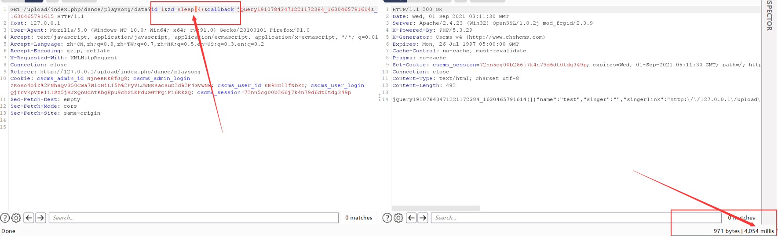Screen dimensions: 778x237
Task: Select 'Pragma: no-cache' line
Action: point(419,58)
